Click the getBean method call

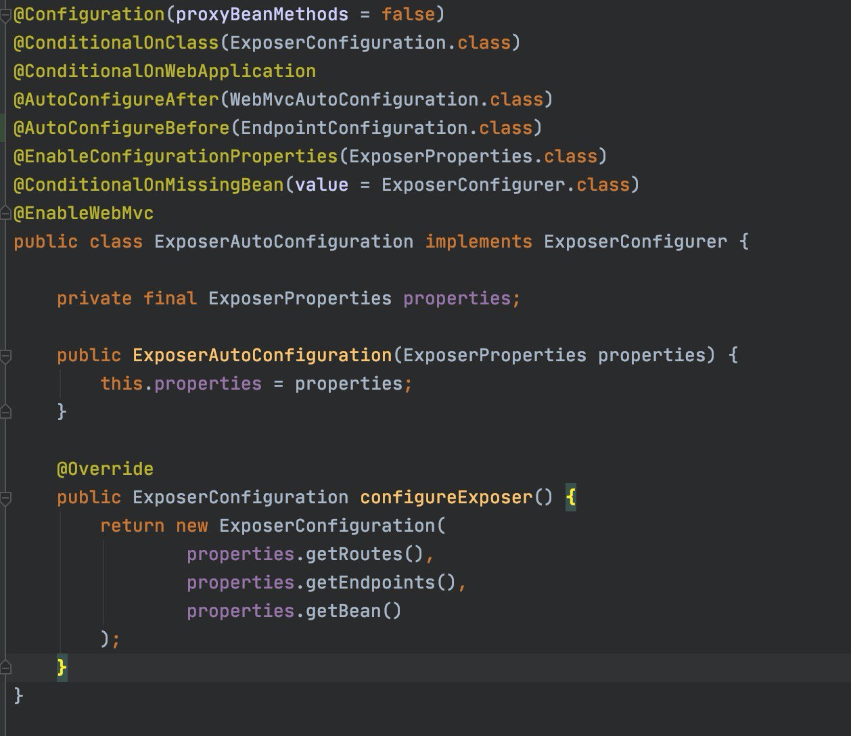(x=343, y=611)
